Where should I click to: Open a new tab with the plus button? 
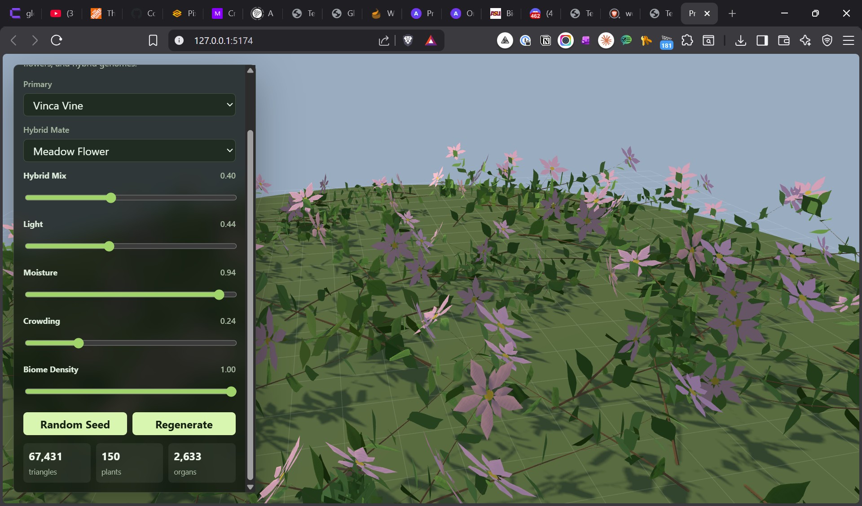pyautogui.click(x=732, y=13)
